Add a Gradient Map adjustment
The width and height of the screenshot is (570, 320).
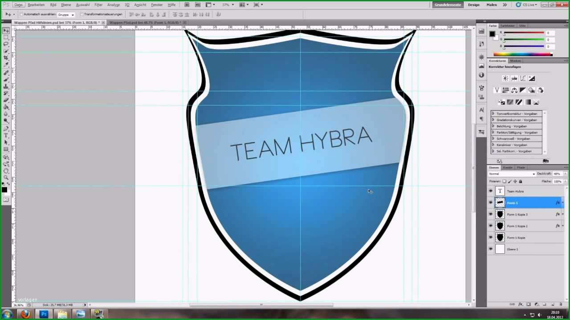click(x=527, y=102)
